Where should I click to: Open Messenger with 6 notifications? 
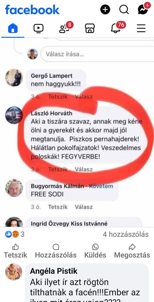click(143, 9)
